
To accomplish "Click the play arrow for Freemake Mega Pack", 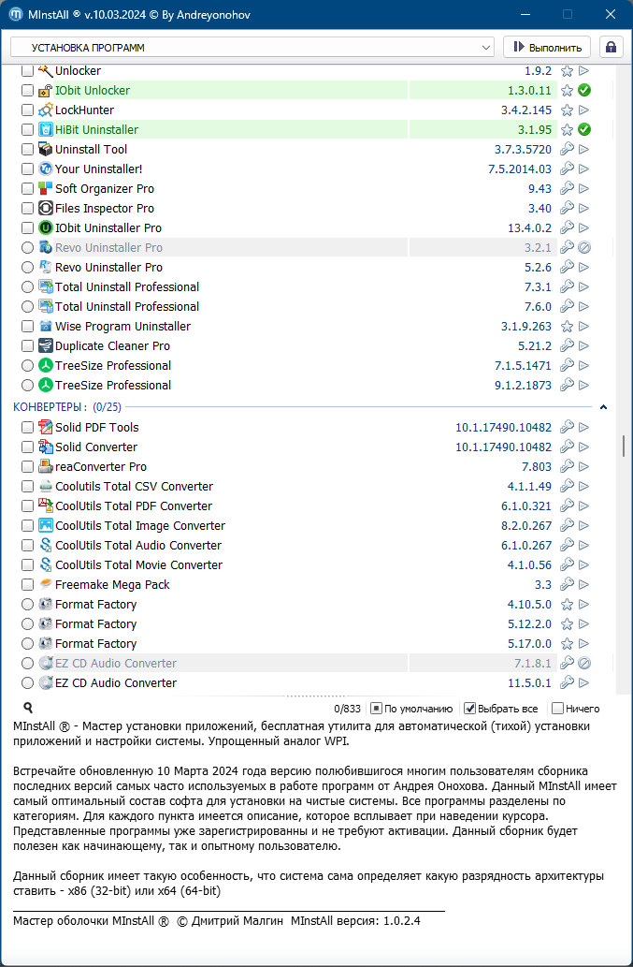I will 583,585.
